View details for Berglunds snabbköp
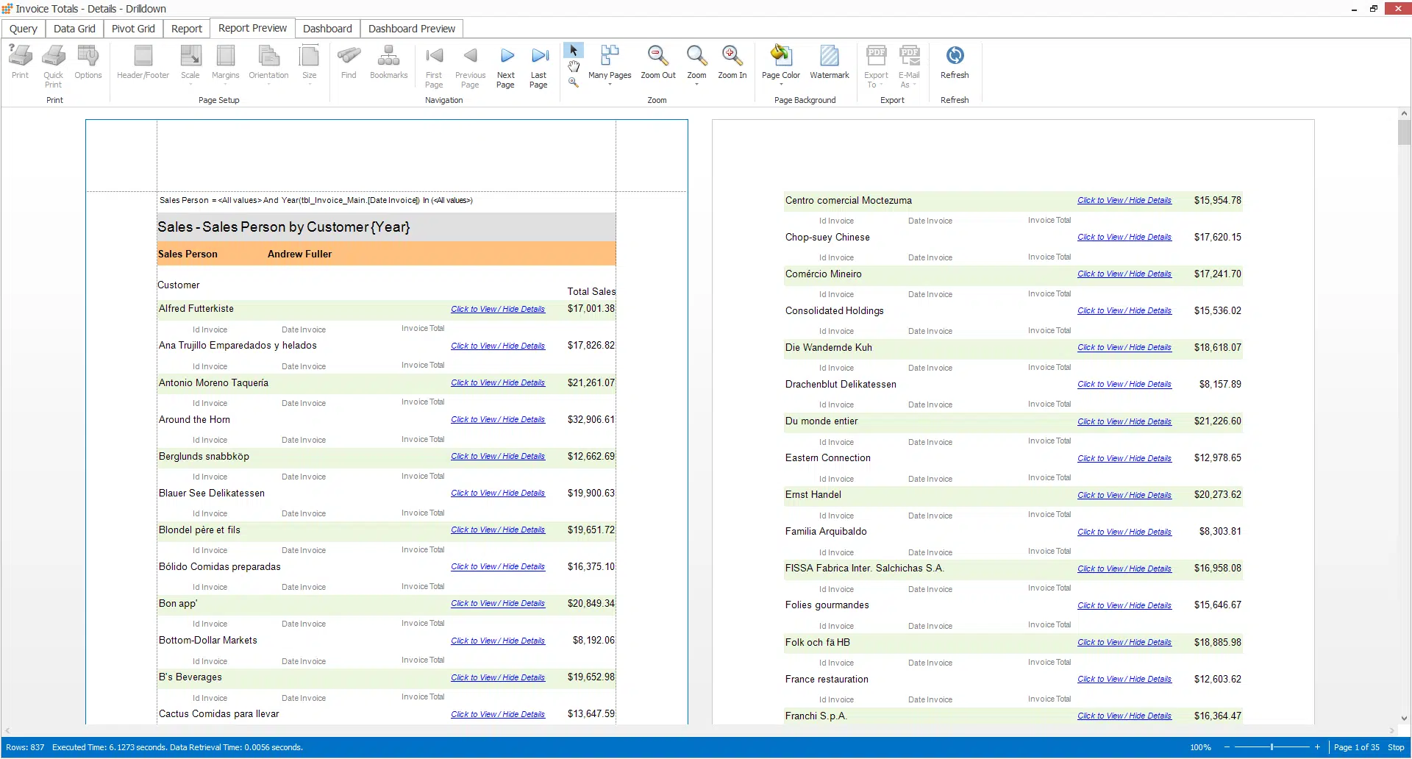1412x759 pixels. (x=498, y=456)
